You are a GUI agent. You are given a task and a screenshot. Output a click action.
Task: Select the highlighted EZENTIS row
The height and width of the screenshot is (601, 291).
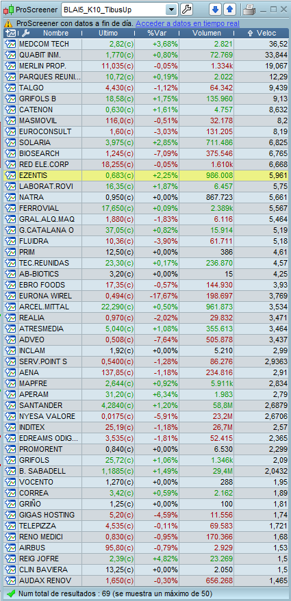click(x=146, y=175)
